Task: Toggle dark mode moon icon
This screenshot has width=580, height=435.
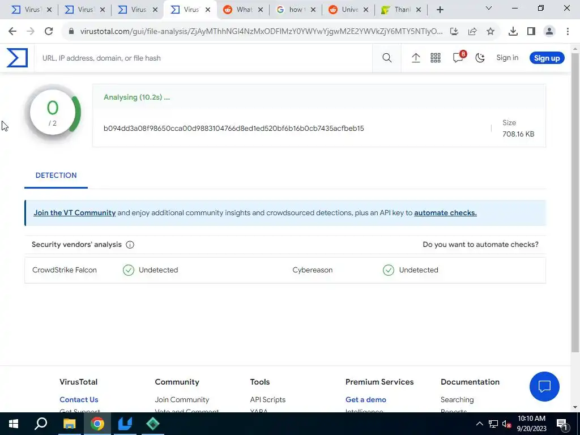Action: pos(480,58)
